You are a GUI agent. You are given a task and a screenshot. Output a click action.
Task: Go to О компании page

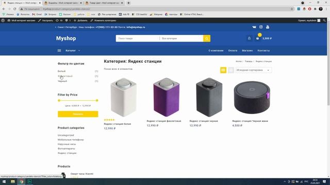click(x=216, y=50)
